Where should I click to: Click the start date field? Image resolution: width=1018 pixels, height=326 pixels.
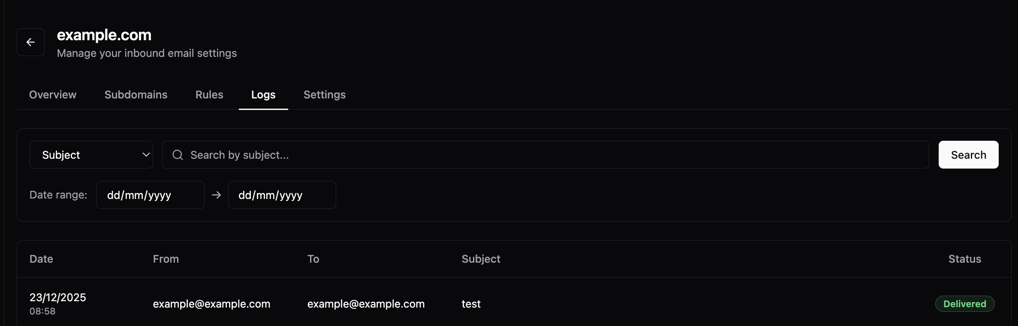(150, 195)
